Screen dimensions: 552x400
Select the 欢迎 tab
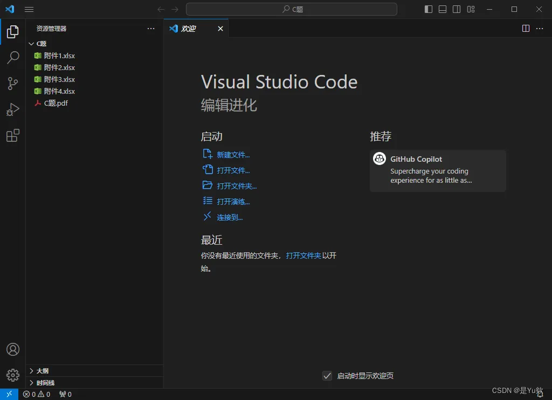coord(196,29)
